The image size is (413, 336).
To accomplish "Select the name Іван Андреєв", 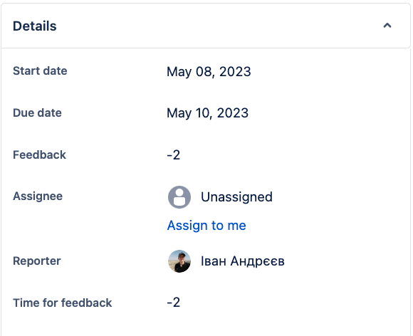I will point(243,261).
